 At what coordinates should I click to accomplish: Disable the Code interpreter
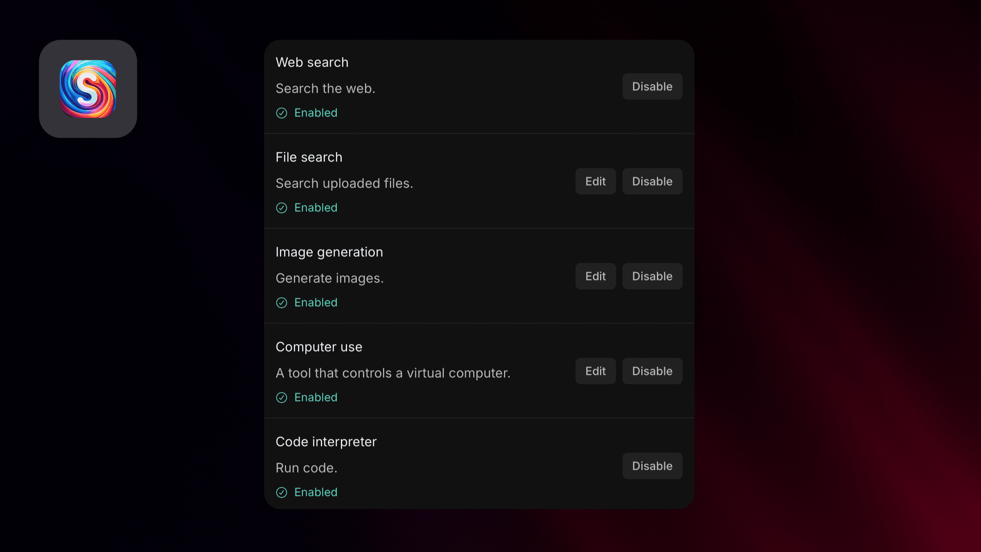pyautogui.click(x=652, y=466)
